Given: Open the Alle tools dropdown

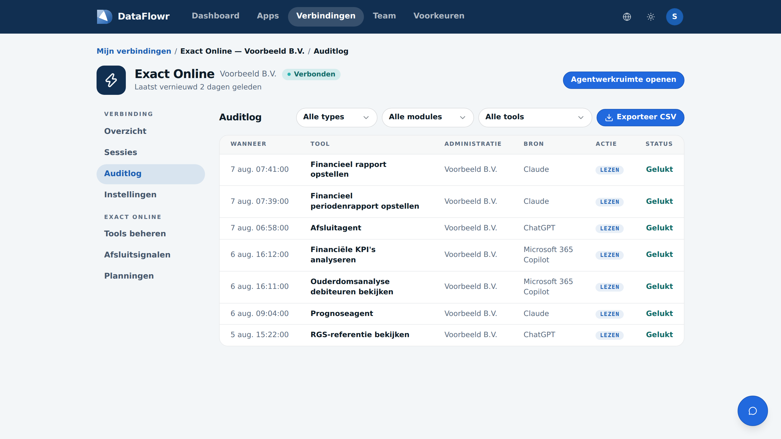Looking at the screenshot, I should (x=535, y=117).
